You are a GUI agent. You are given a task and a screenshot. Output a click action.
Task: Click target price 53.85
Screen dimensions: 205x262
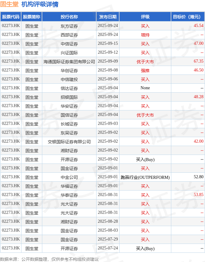[x=199, y=195]
